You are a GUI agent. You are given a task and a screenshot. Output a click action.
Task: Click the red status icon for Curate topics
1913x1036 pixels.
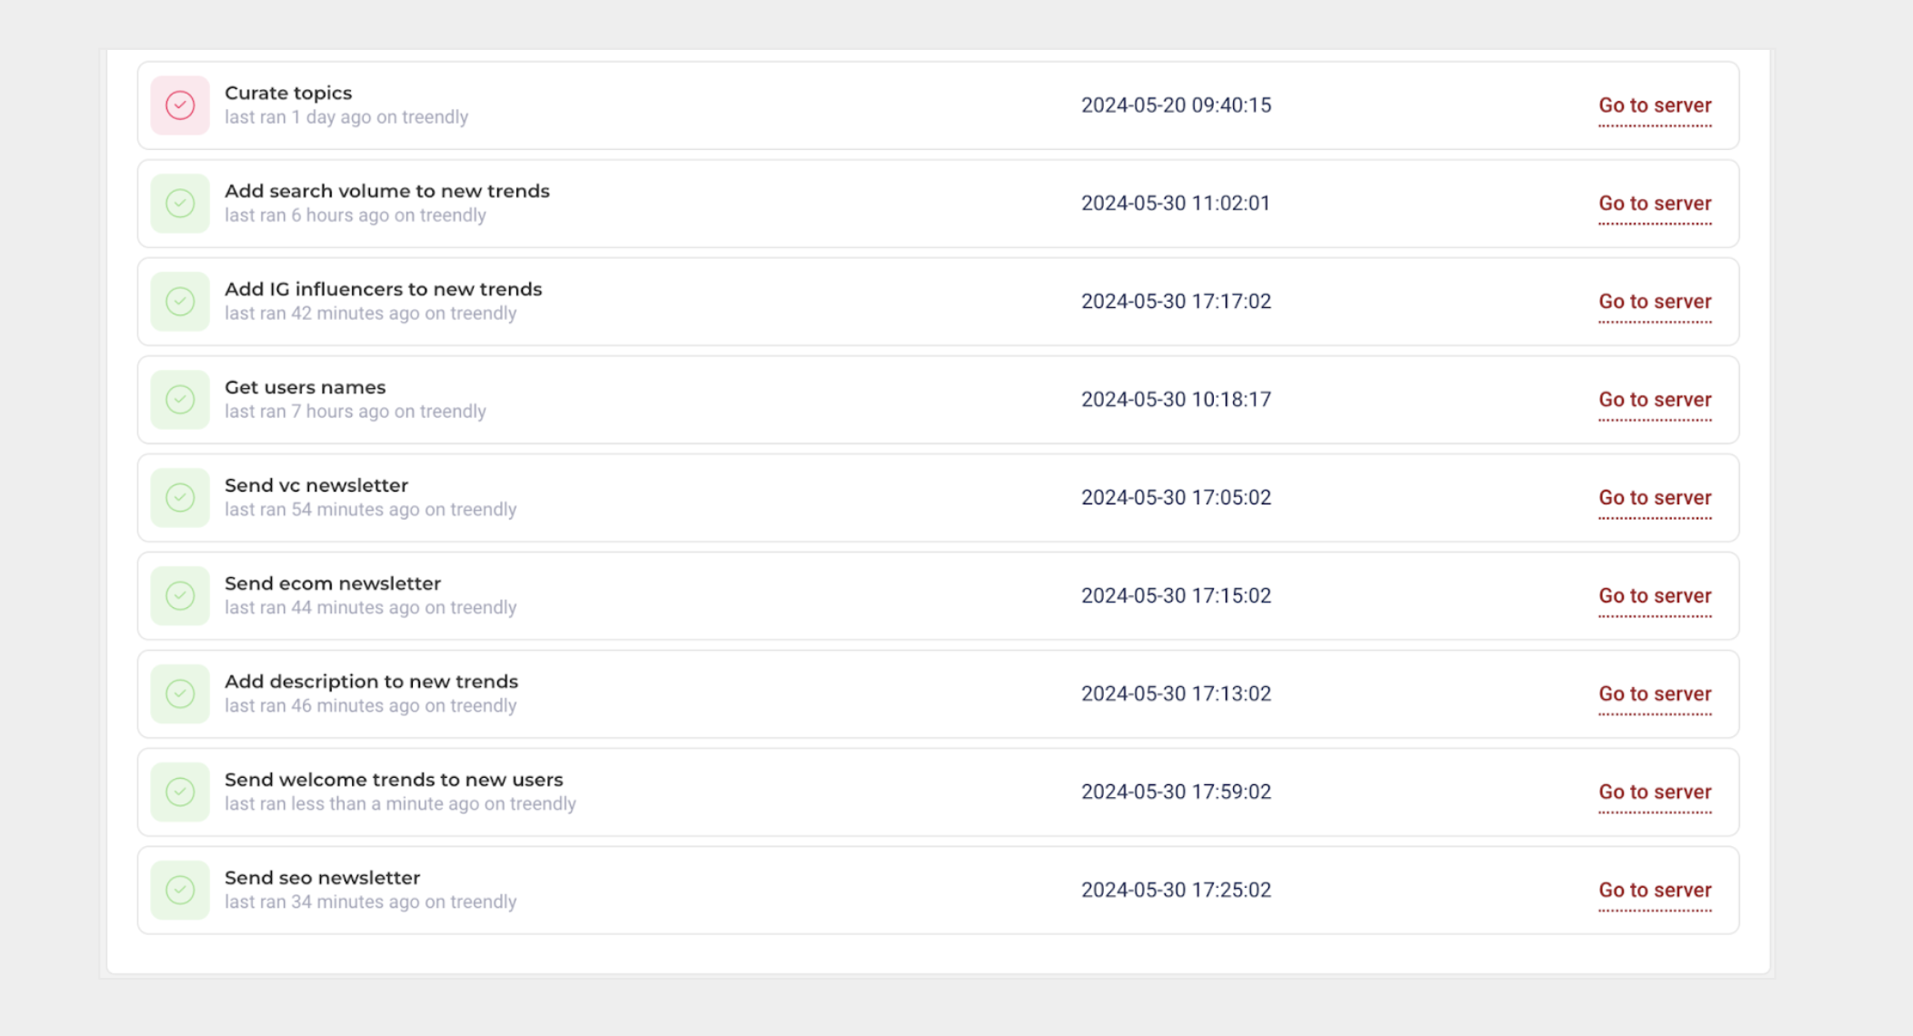(x=180, y=105)
